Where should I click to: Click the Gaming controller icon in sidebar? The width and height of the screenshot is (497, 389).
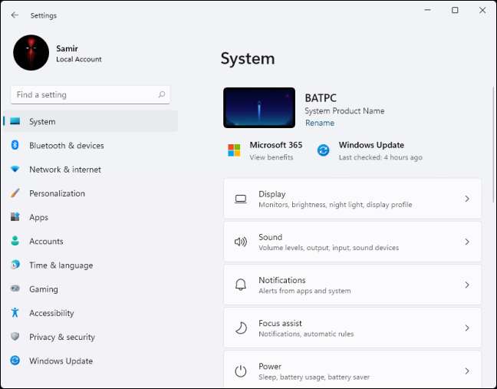[15, 289]
